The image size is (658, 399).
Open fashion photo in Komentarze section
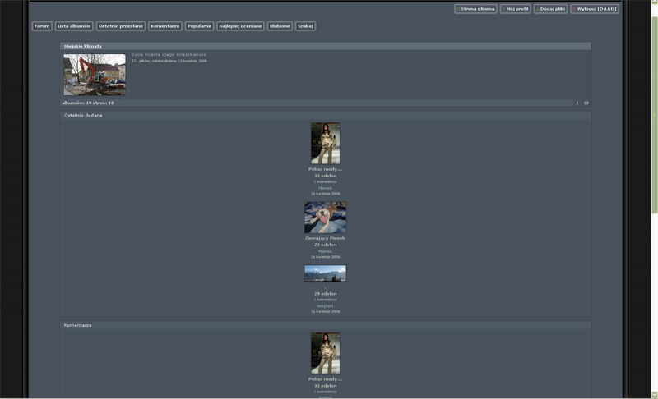(x=325, y=353)
